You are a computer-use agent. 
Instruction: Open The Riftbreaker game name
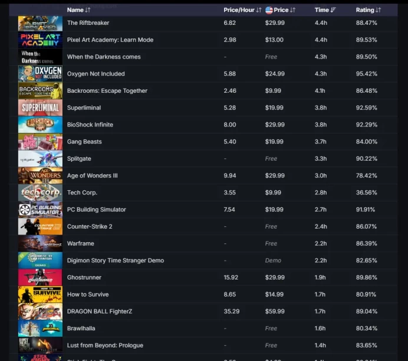click(x=88, y=23)
